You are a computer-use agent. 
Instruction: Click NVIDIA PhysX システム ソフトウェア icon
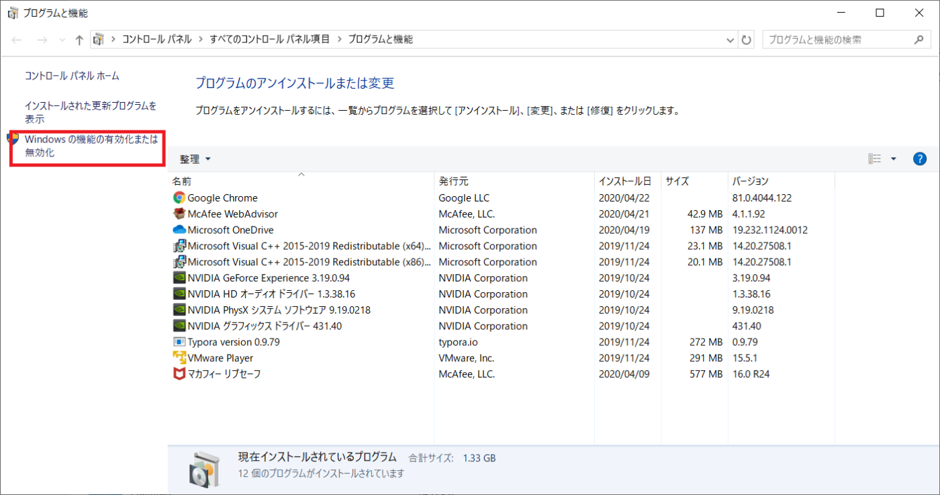[179, 310]
